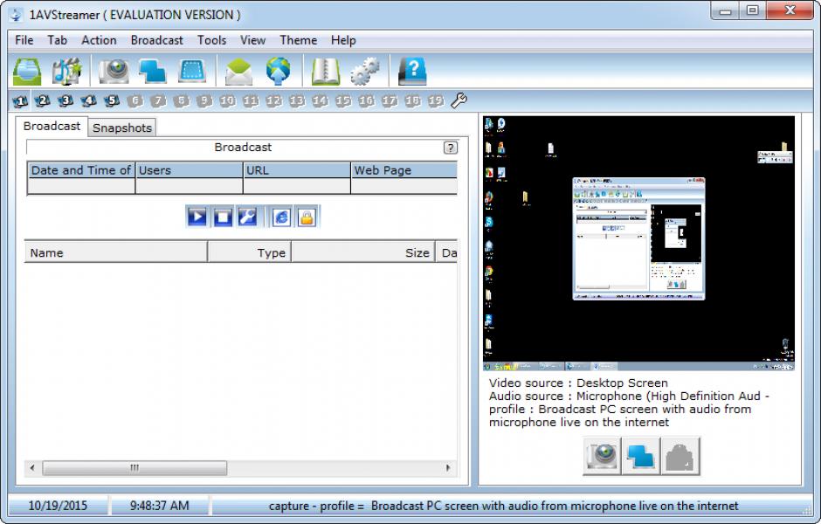
Task: Click the date 10/19/2015 in status bar
Action: [58, 506]
